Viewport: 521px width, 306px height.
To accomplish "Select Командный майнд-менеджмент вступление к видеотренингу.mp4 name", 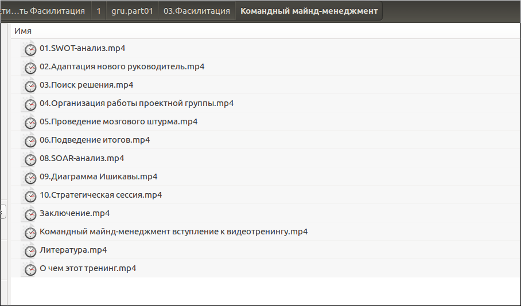I will (174, 232).
